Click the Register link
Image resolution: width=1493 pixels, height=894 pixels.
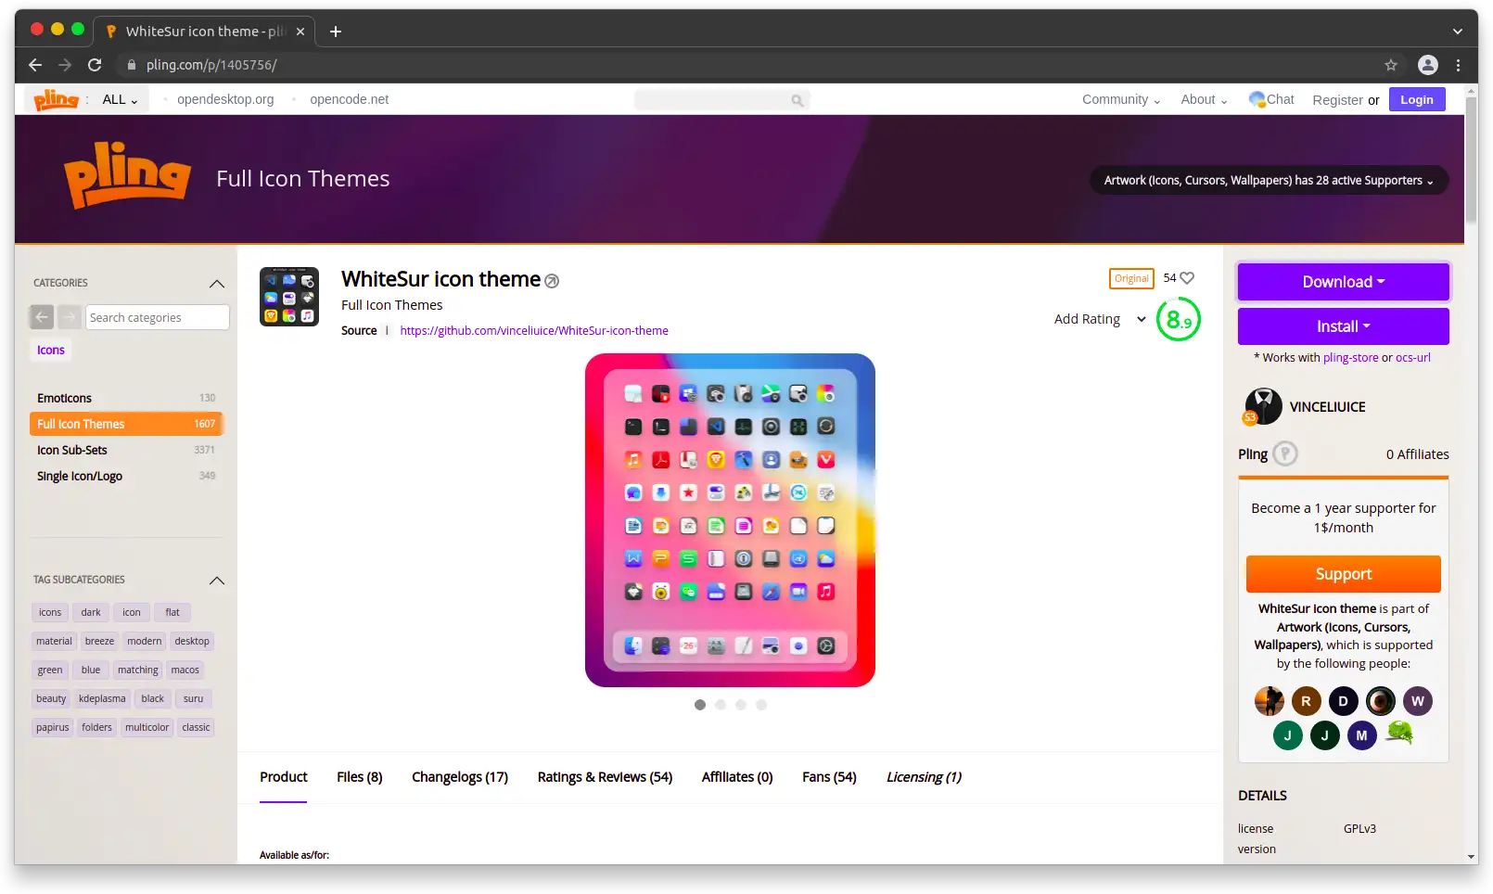click(1337, 100)
